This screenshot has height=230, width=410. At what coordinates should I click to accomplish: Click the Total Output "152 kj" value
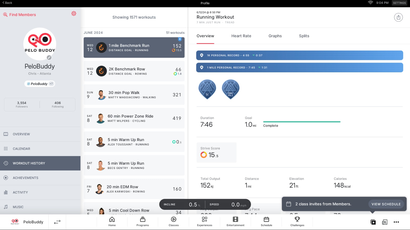tap(207, 185)
